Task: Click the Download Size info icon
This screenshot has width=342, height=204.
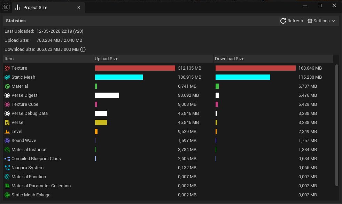Action: pyautogui.click(x=83, y=49)
